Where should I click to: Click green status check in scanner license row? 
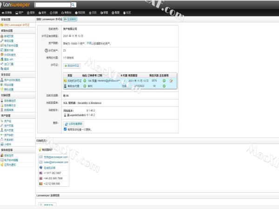[85, 81]
